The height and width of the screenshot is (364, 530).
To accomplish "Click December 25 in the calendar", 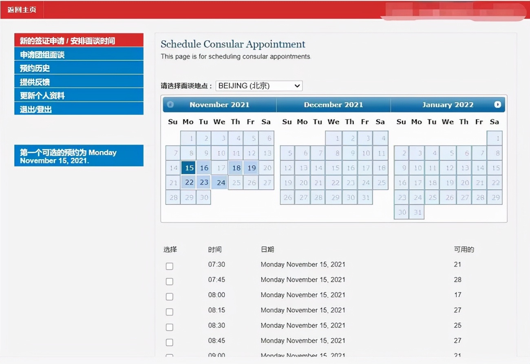I will (x=381, y=182).
